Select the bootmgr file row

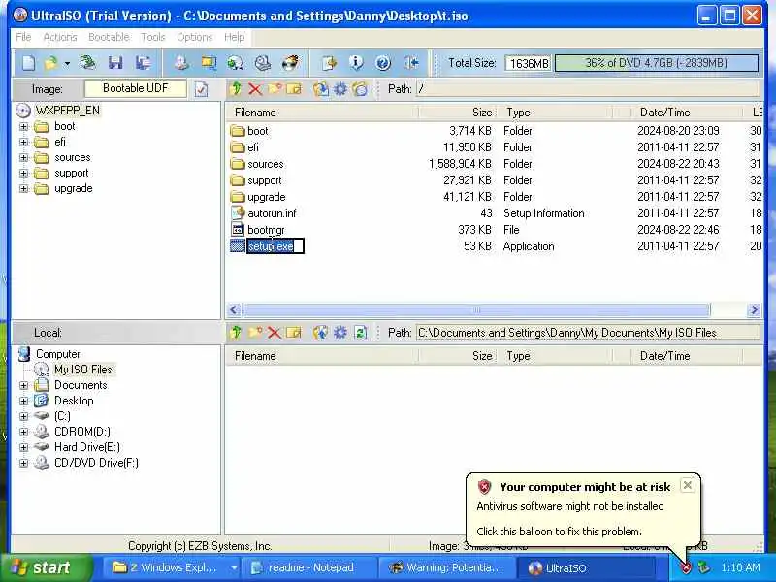(x=495, y=230)
